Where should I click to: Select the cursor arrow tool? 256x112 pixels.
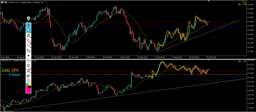click(28, 30)
